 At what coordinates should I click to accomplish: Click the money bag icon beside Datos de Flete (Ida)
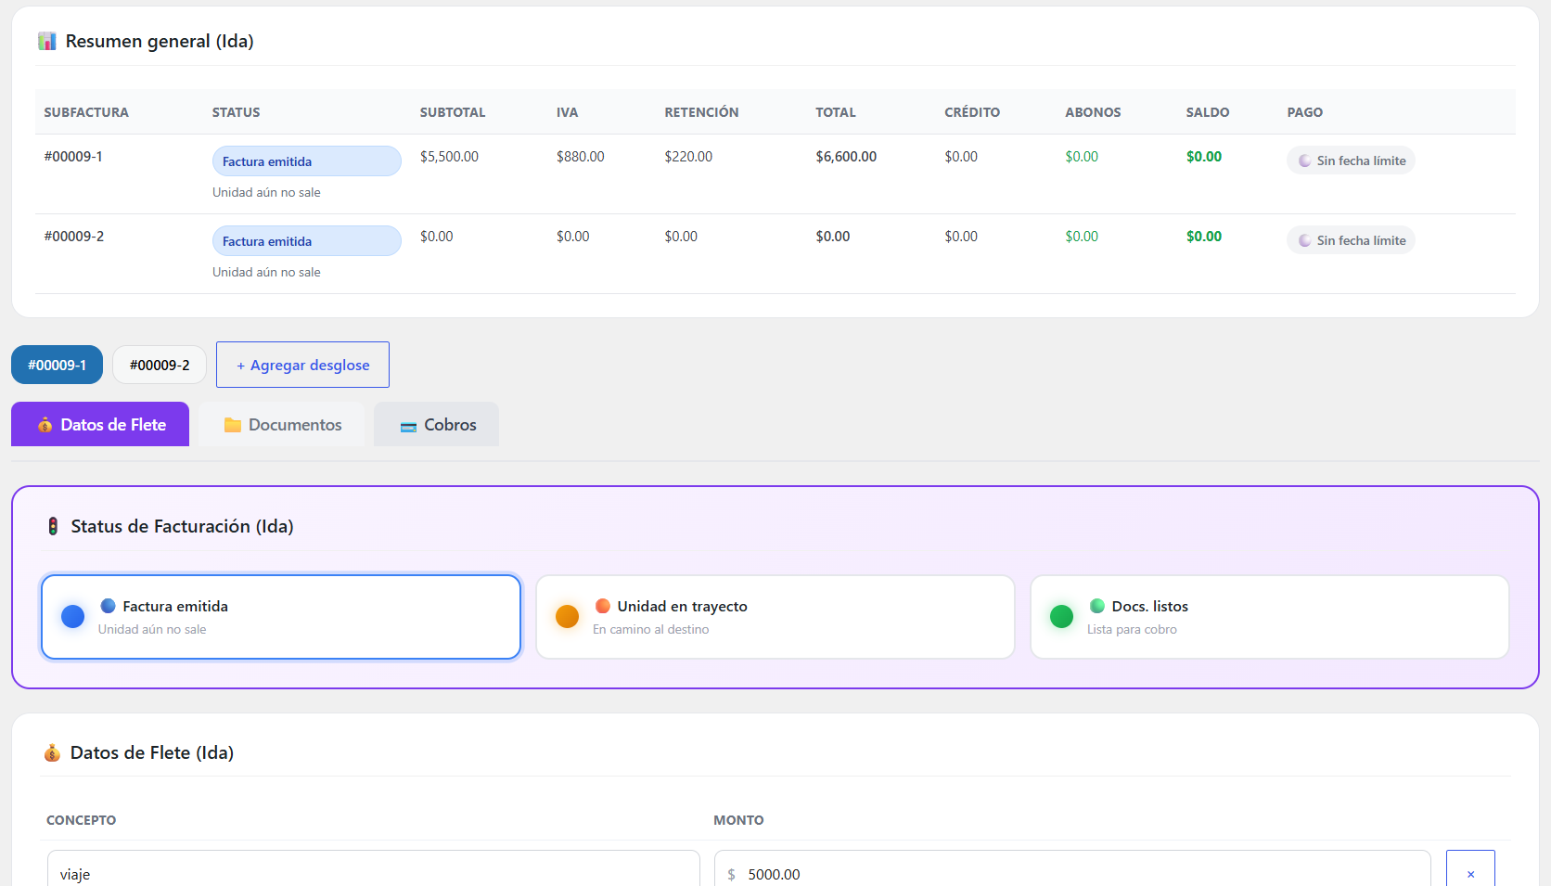[53, 752]
